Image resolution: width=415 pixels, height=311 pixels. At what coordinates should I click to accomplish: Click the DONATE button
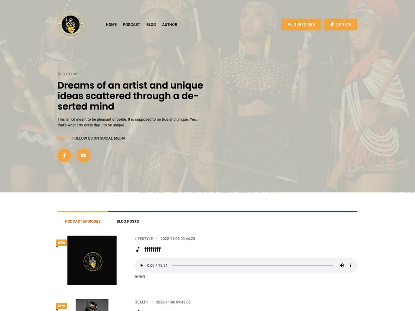click(341, 24)
